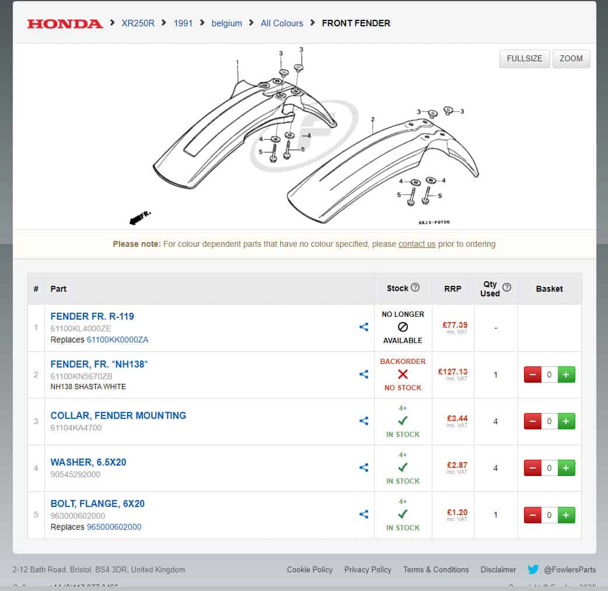Click quantity field for FENDER NH138

click(x=549, y=375)
